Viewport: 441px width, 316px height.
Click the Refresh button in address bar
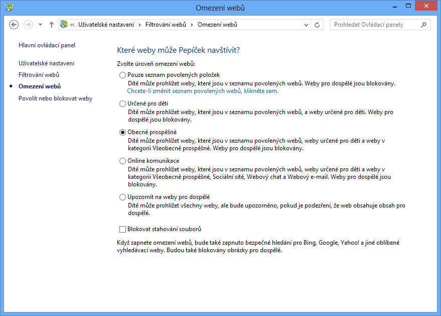(x=317, y=25)
